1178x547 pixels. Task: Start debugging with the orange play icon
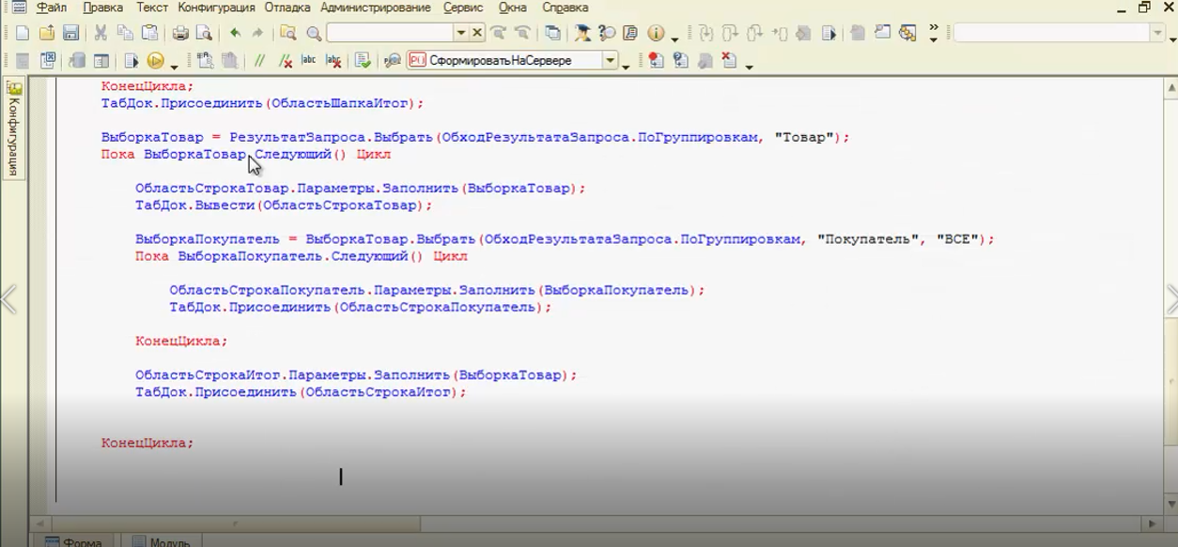click(x=155, y=61)
